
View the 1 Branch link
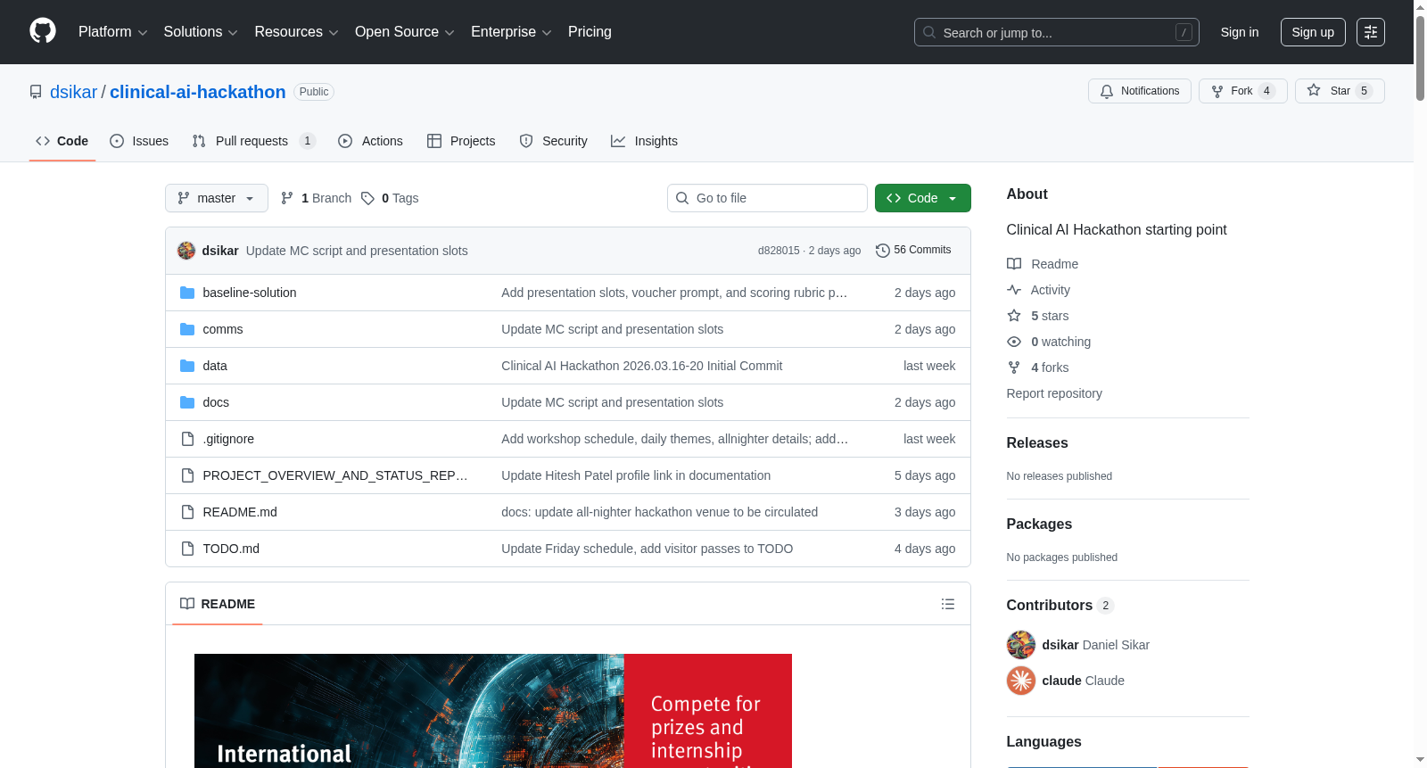pyautogui.click(x=317, y=198)
